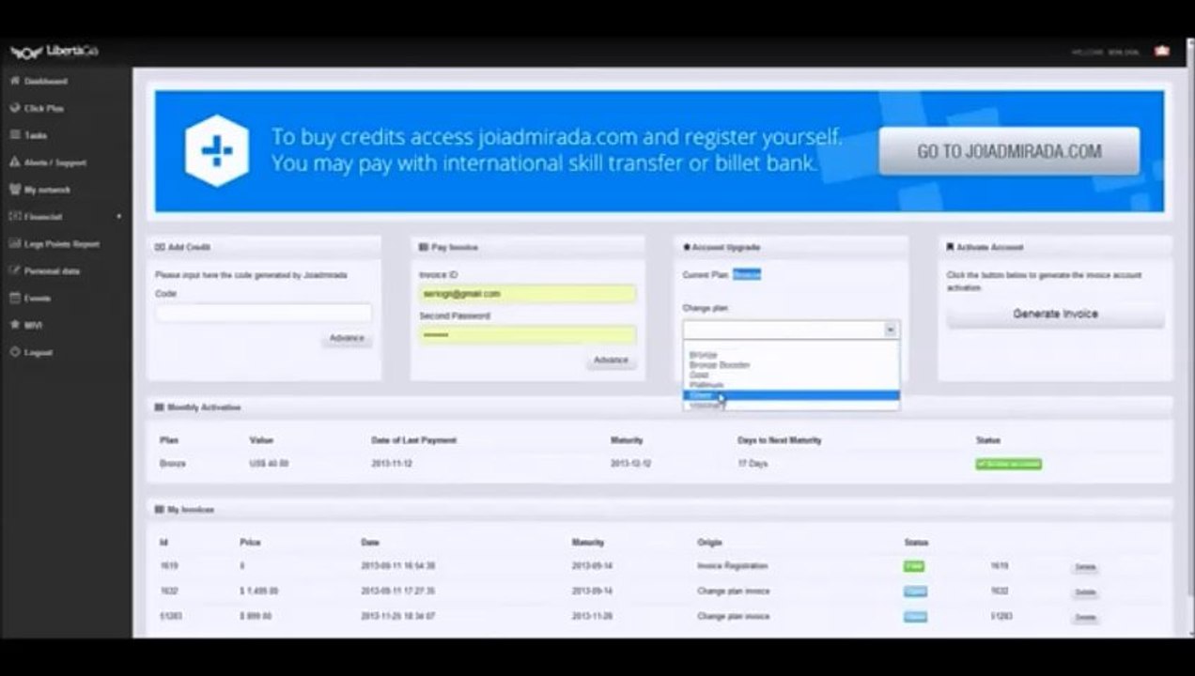Click the $ 1,499.00 price cell
This screenshot has width=1195, height=676.
coord(258,591)
